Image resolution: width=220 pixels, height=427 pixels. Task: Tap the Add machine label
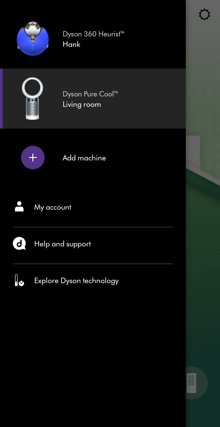(84, 158)
